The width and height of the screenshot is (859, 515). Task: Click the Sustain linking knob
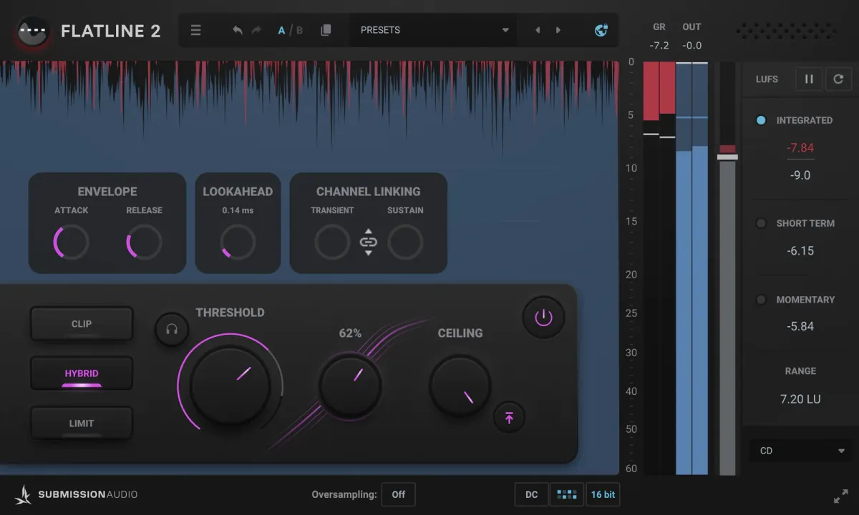[x=405, y=242]
